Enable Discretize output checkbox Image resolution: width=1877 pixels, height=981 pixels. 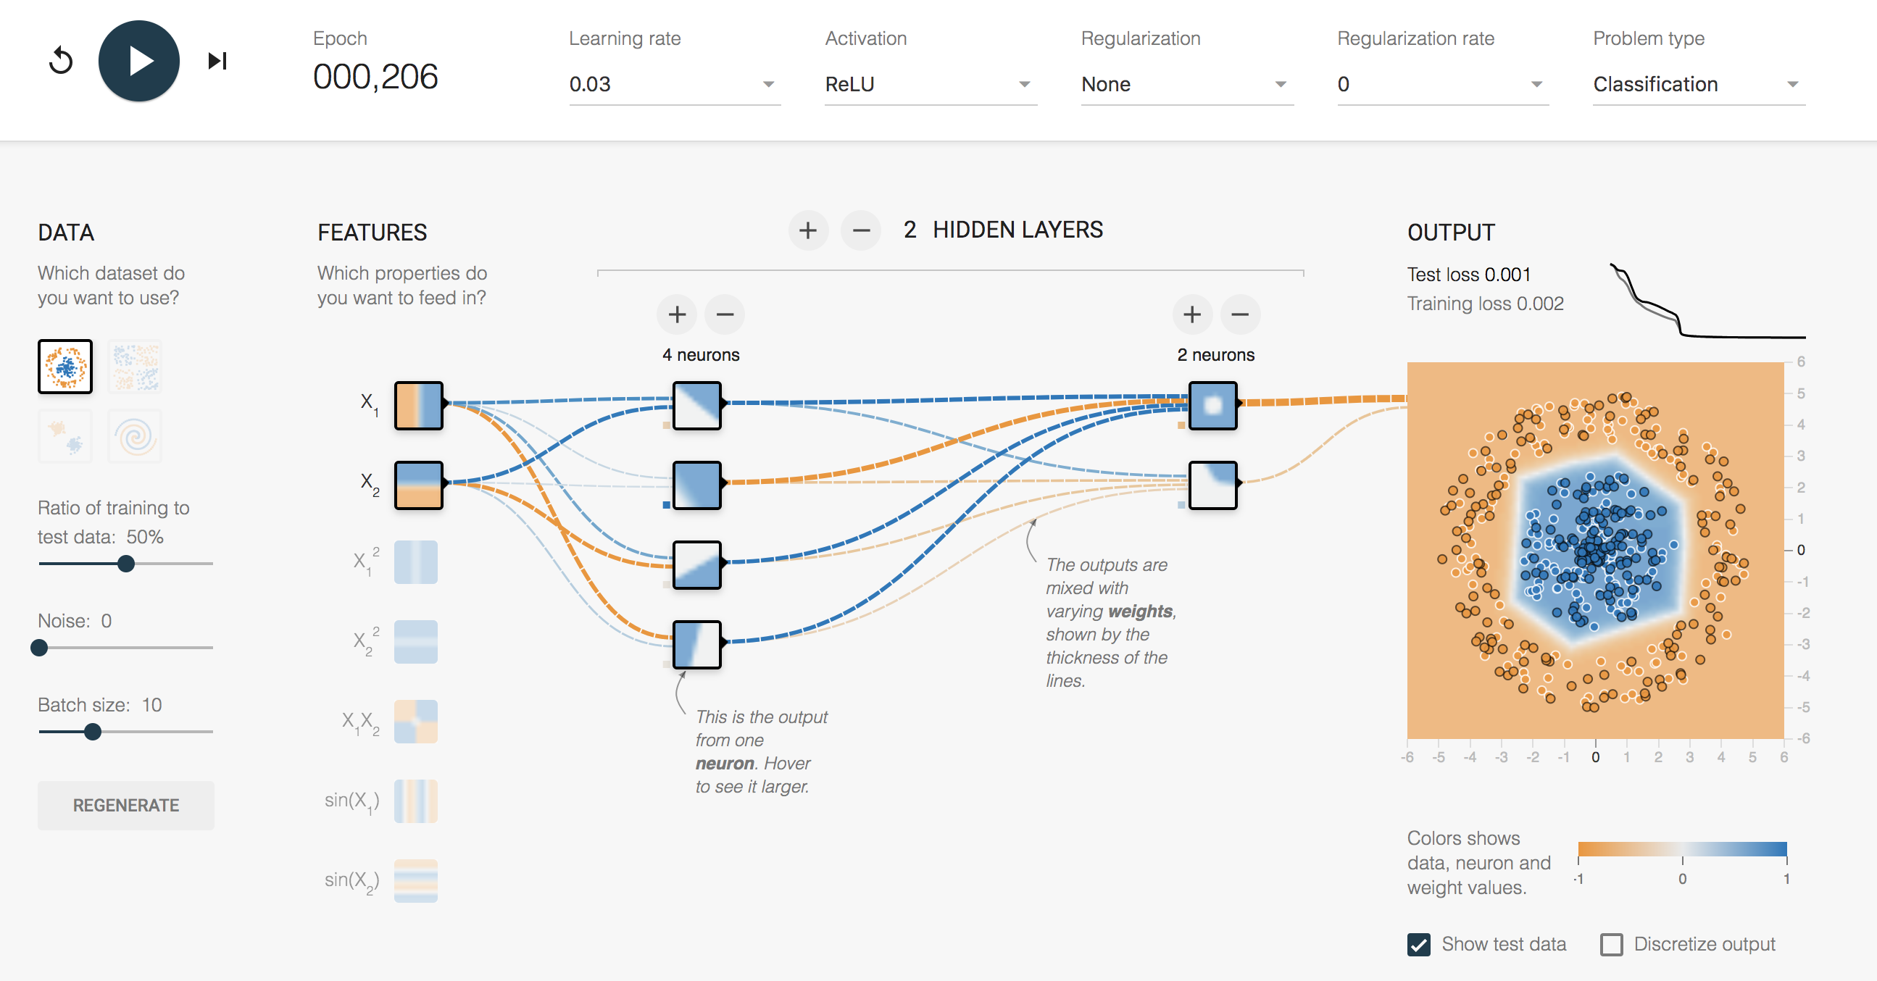point(1611,945)
